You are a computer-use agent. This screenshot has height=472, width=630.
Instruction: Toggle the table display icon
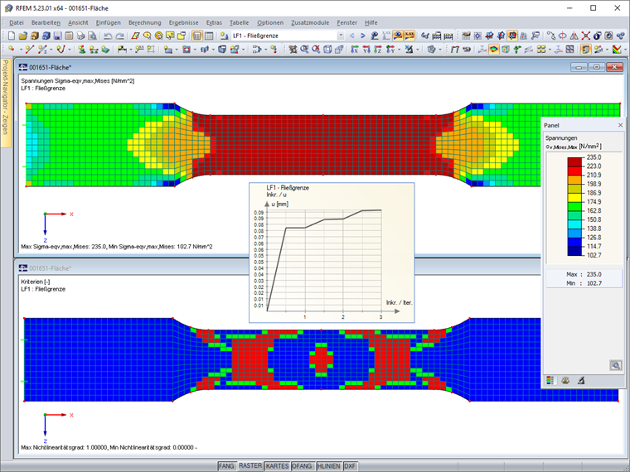(209, 36)
